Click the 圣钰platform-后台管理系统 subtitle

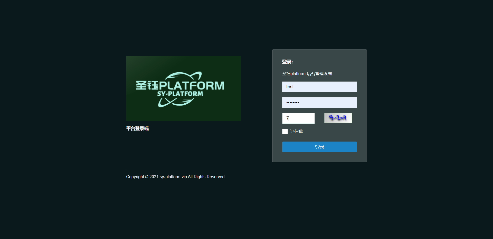(x=307, y=74)
